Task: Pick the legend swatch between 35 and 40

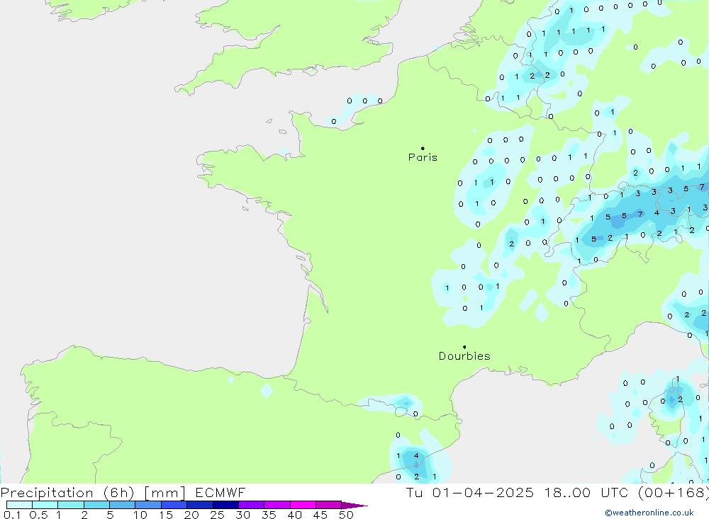Action: click(277, 505)
